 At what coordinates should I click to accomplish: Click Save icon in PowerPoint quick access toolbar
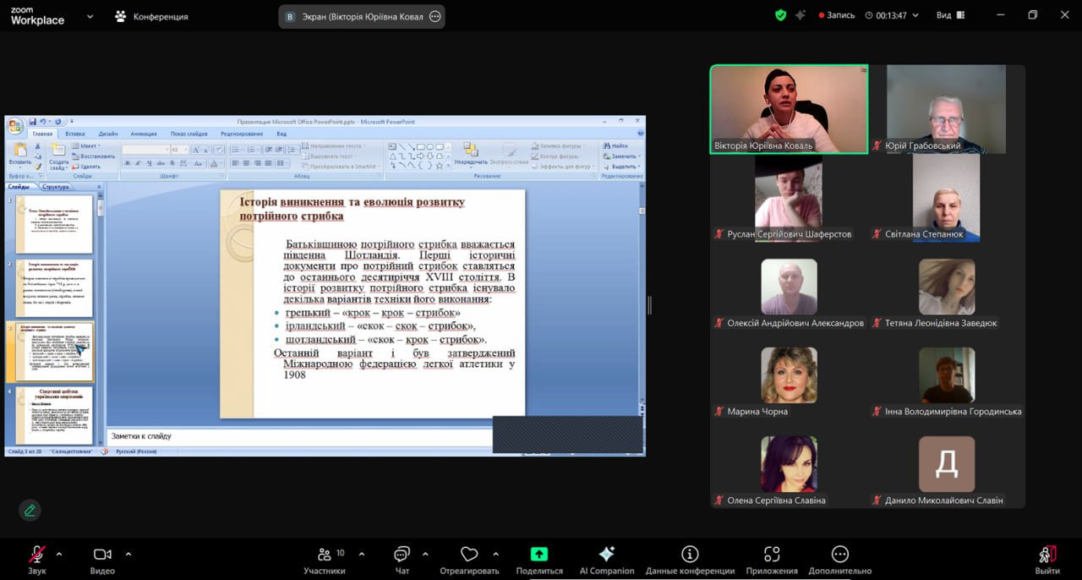point(33,122)
